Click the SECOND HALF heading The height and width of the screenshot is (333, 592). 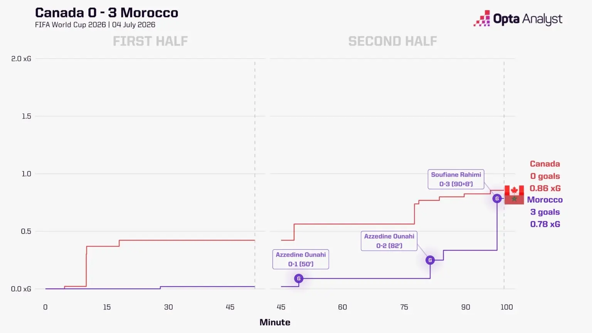click(393, 41)
